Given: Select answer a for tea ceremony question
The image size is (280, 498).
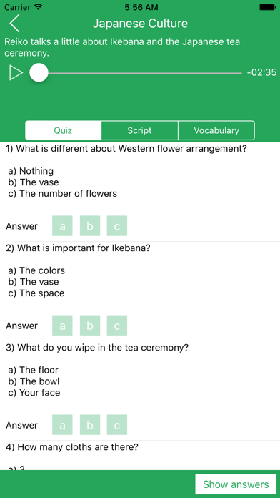Looking at the screenshot, I should pyautogui.click(x=62, y=424).
